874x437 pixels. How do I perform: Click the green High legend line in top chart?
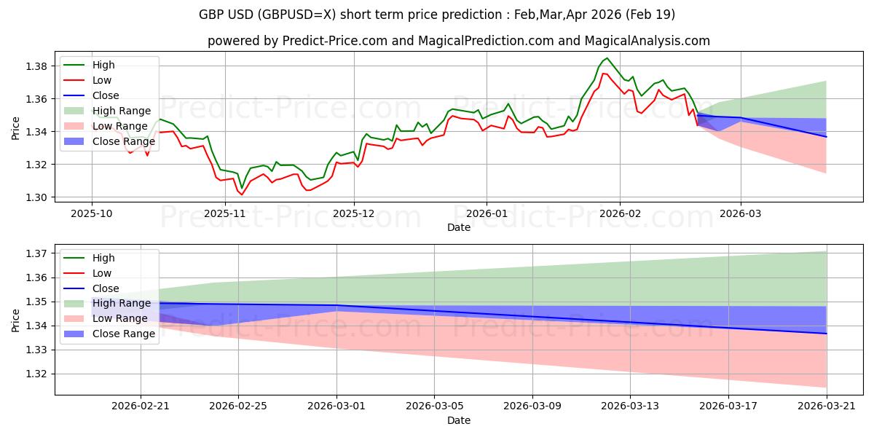tap(75, 65)
